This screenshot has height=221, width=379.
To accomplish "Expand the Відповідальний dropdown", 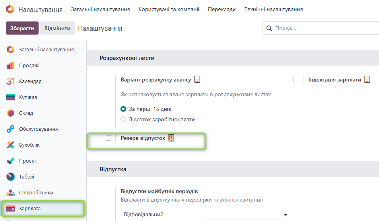I will click(246, 215).
